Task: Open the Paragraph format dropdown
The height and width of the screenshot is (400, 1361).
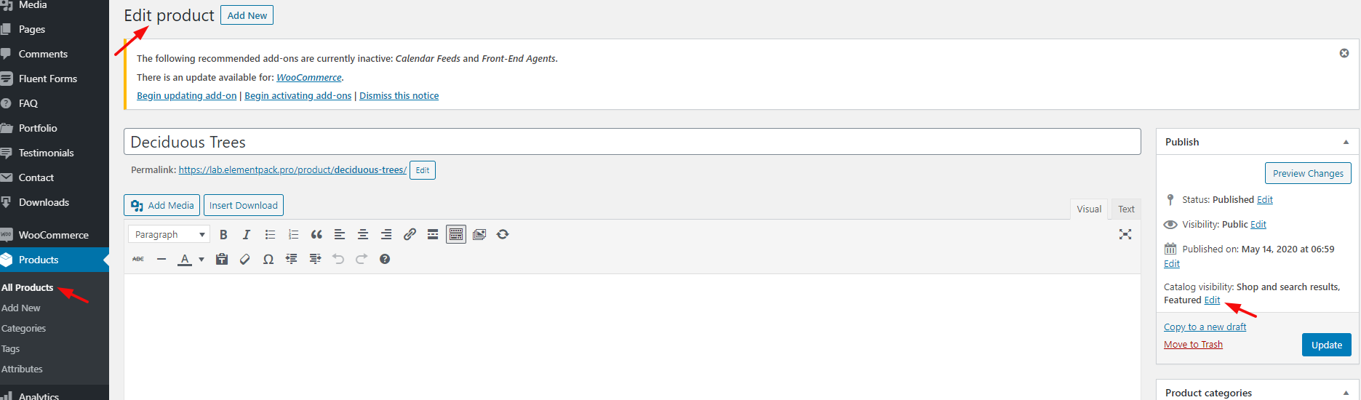Action: pos(169,234)
